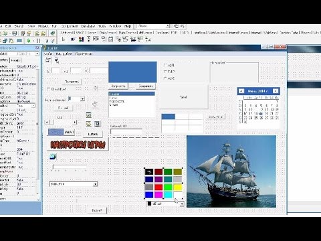Select the Timer clock component on the form
321x241 pixels.
tap(95, 104)
